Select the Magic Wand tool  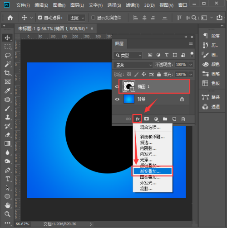click(7, 64)
